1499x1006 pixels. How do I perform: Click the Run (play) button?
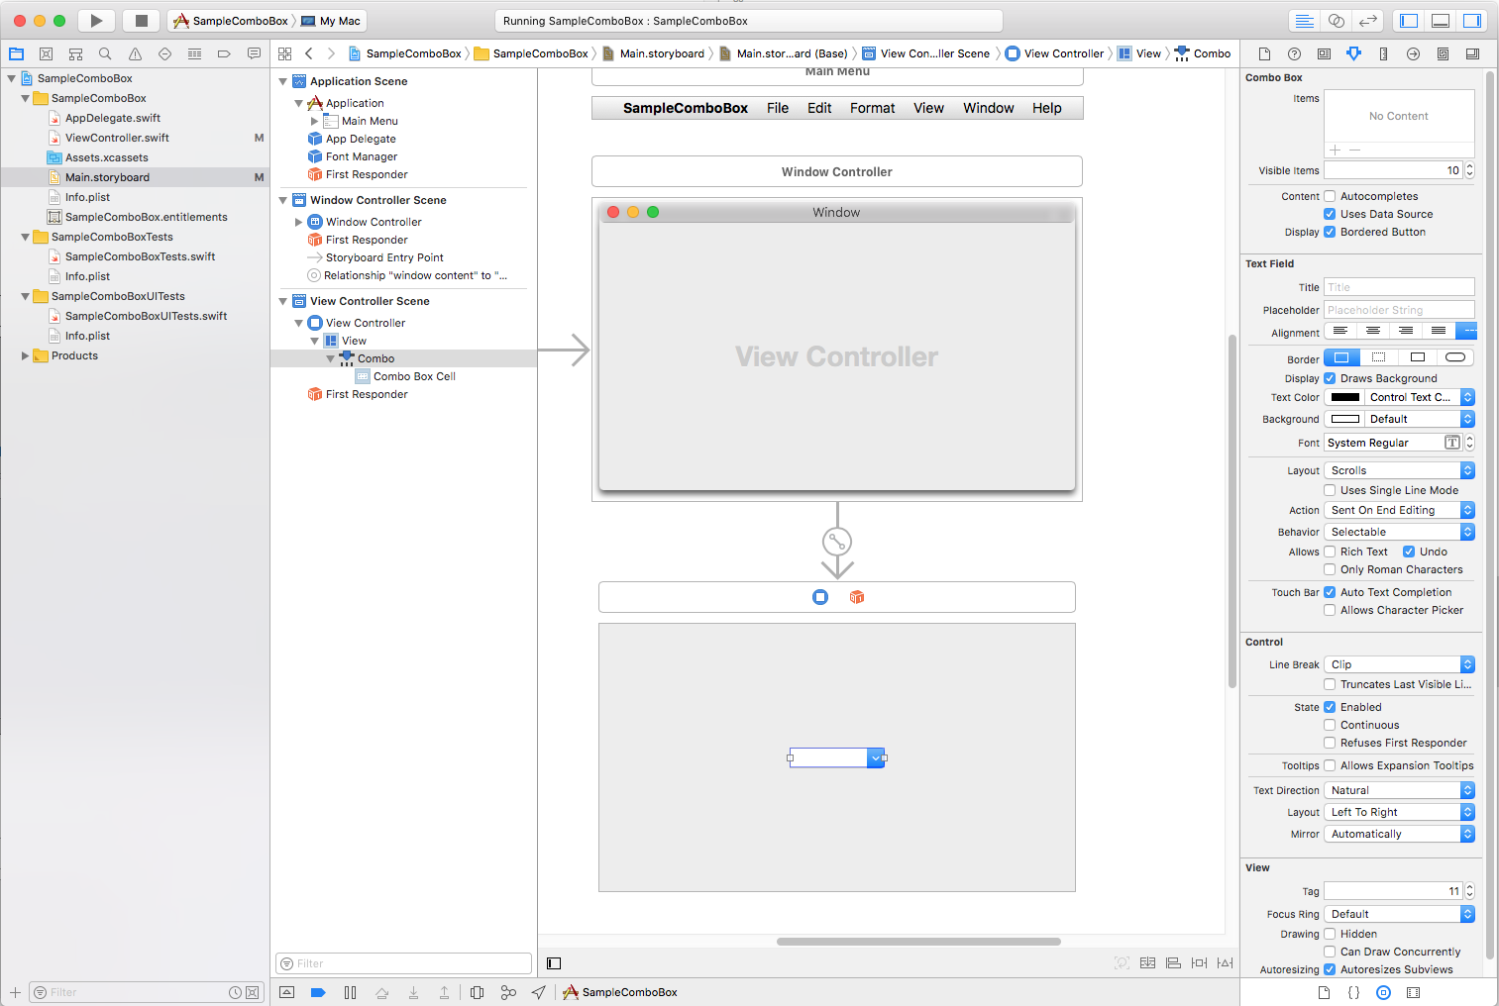96,21
